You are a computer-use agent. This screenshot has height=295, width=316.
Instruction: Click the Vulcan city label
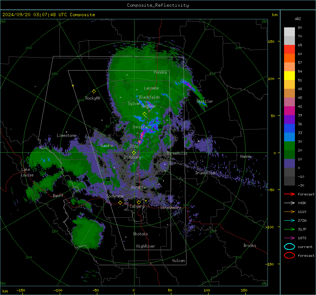tap(178, 261)
